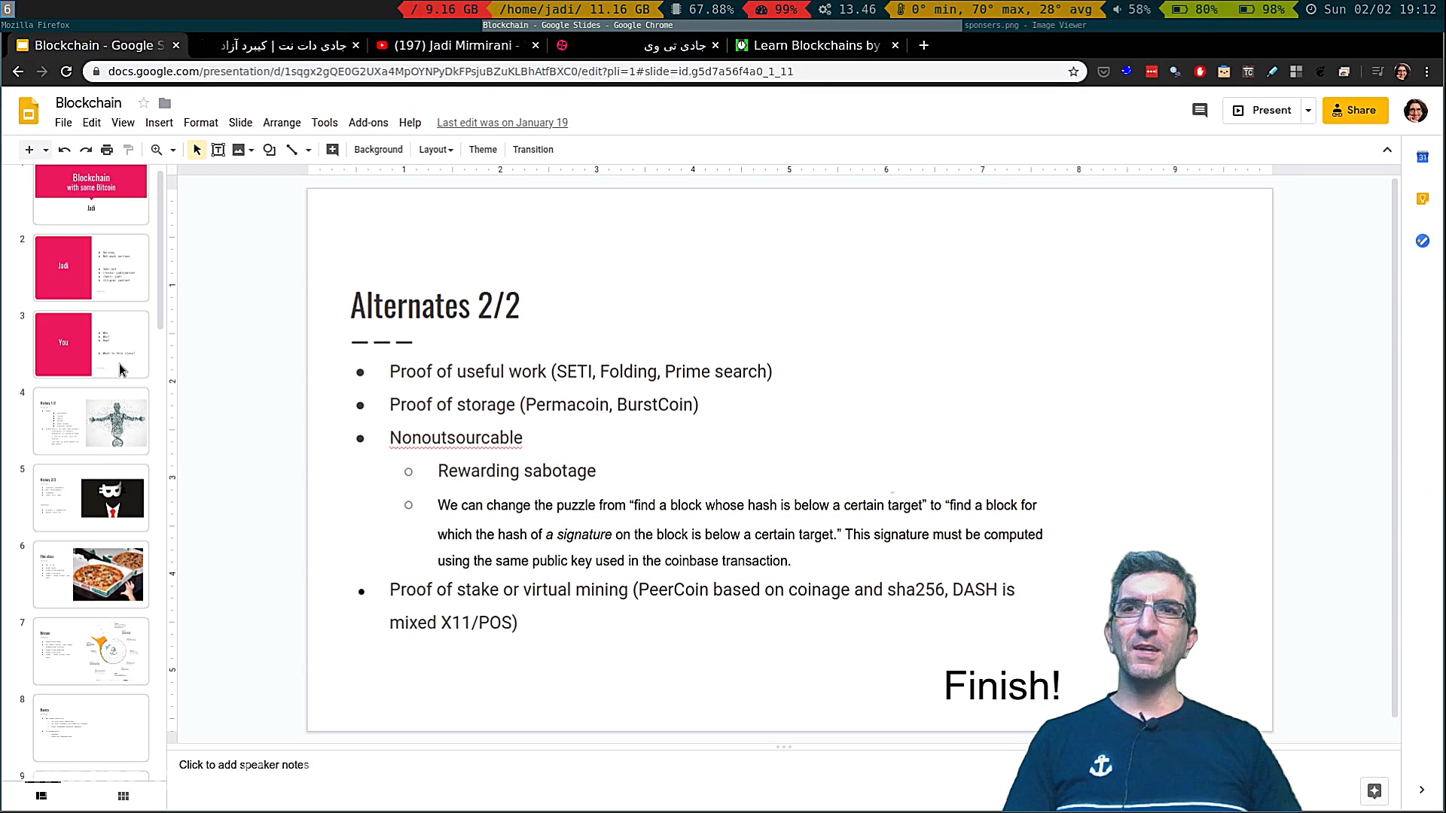
Task: Expand the new slide dropdown arrow
Action: coord(45,150)
